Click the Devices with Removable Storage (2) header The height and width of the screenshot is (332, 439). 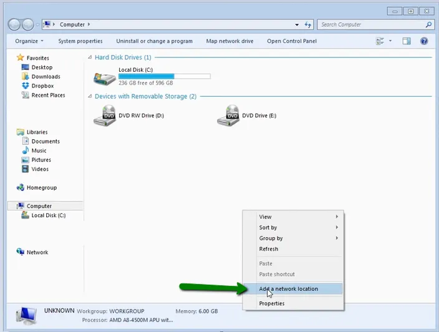pos(145,96)
